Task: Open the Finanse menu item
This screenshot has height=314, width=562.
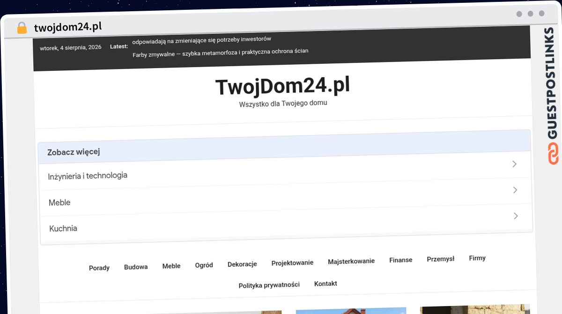Action: (x=401, y=260)
